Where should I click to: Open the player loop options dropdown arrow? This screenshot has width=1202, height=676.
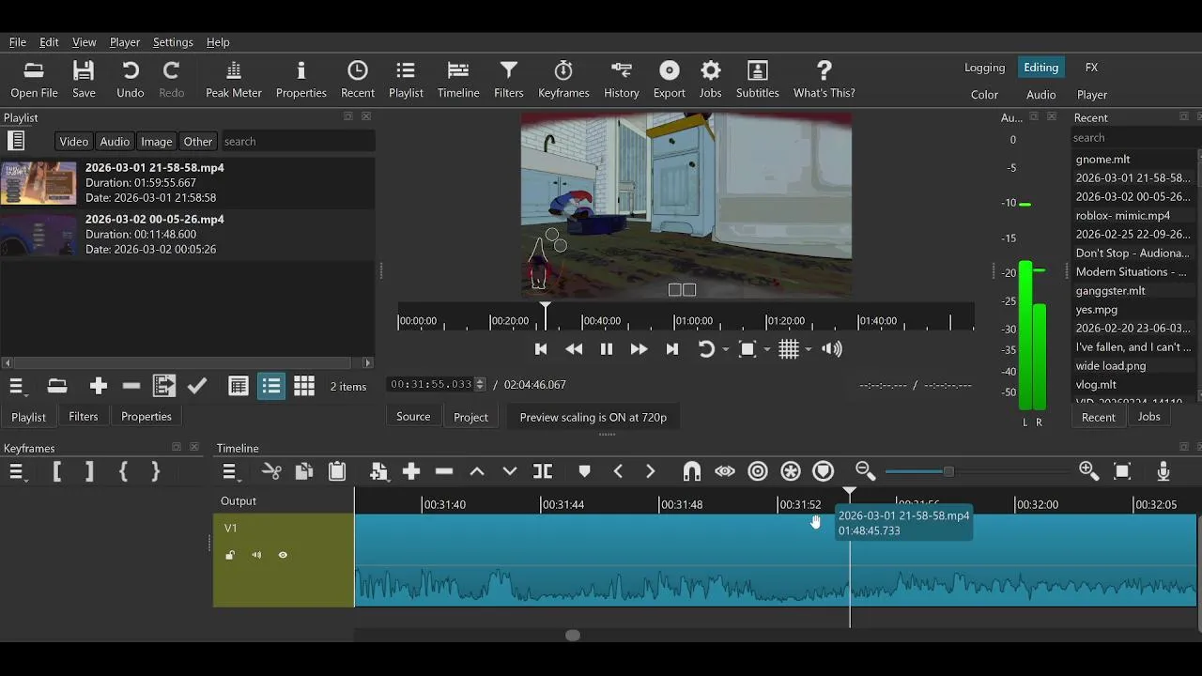726,350
